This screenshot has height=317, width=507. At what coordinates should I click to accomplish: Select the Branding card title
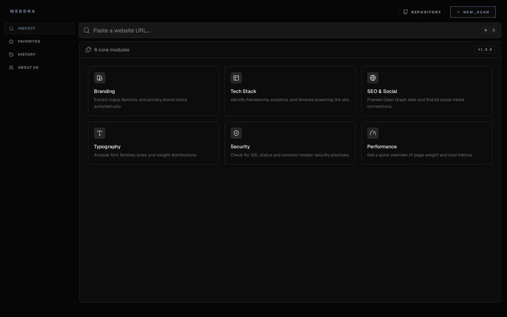tap(105, 91)
